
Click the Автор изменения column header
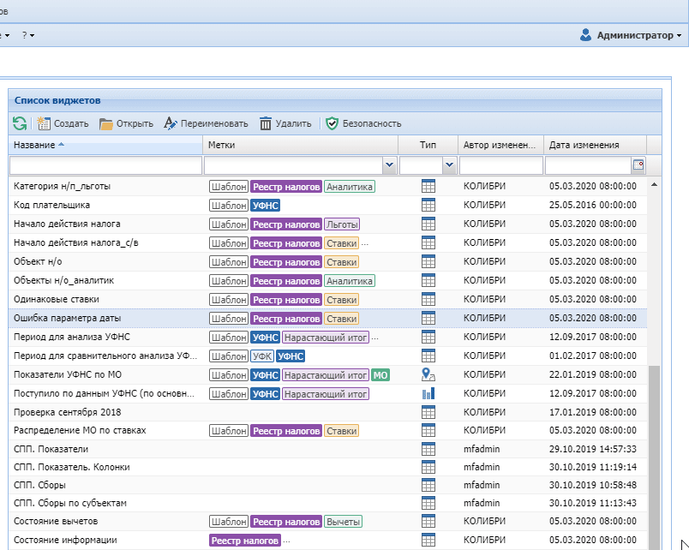click(499, 145)
